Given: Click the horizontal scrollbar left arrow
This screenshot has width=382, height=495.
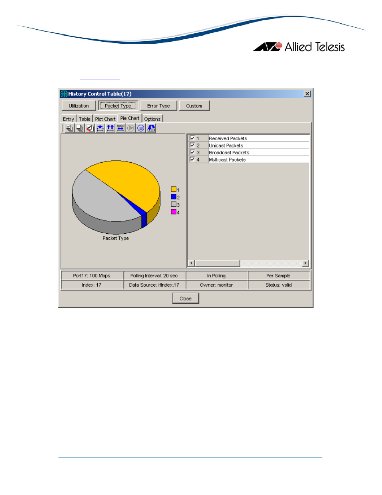Looking at the screenshot, I should click(x=191, y=263).
